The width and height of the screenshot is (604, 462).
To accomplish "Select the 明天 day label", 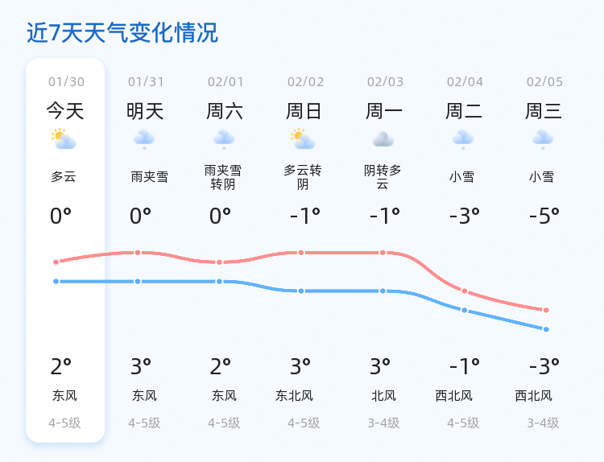I will point(145,110).
